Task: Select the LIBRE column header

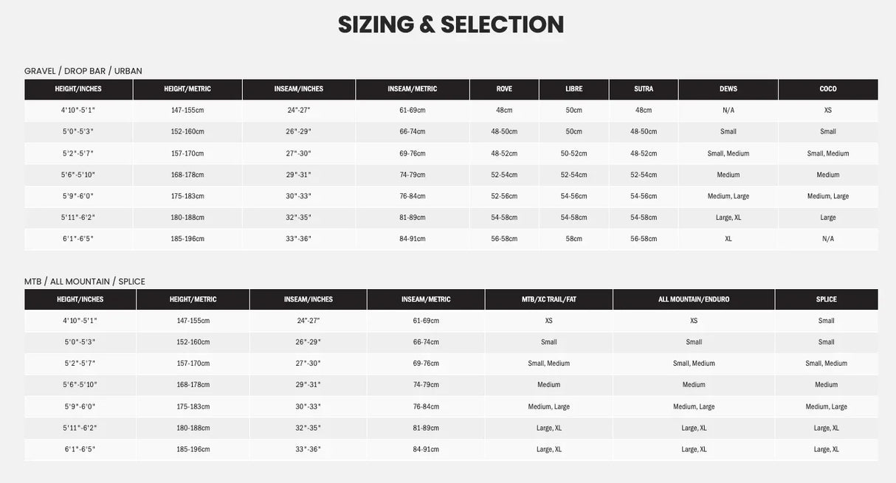Action: click(x=573, y=89)
